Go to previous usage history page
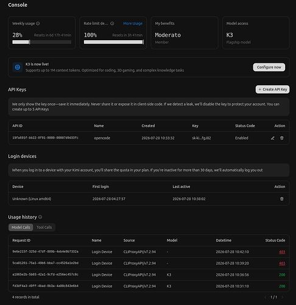Image resolution: width=296 pixels, height=305 pixels. pyautogui.click(x=266, y=297)
